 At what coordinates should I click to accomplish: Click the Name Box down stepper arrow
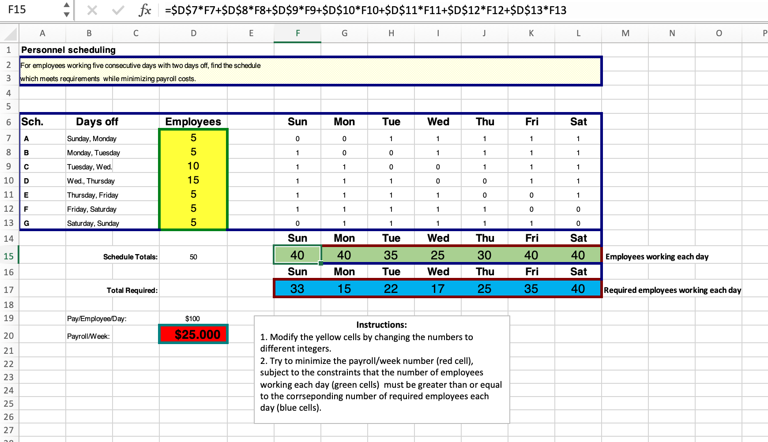(67, 15)
